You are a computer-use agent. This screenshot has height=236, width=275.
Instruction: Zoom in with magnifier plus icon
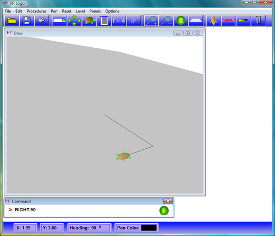(x=151, y=20)
